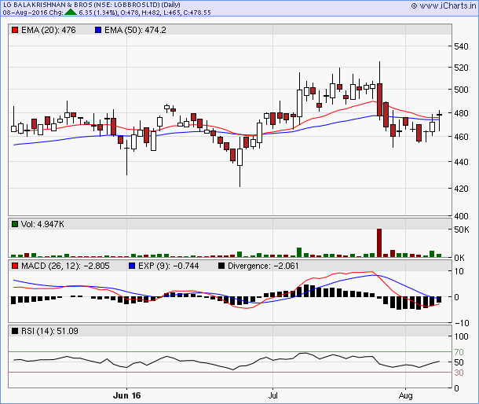Viewport: 479px width, 404px height.
Task: Click the 420 price axis label
Action: tap(461, 189)
